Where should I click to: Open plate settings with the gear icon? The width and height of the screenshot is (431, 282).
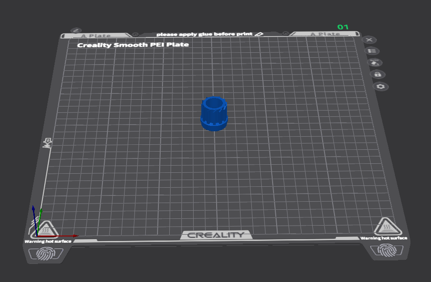coord(381,87)
